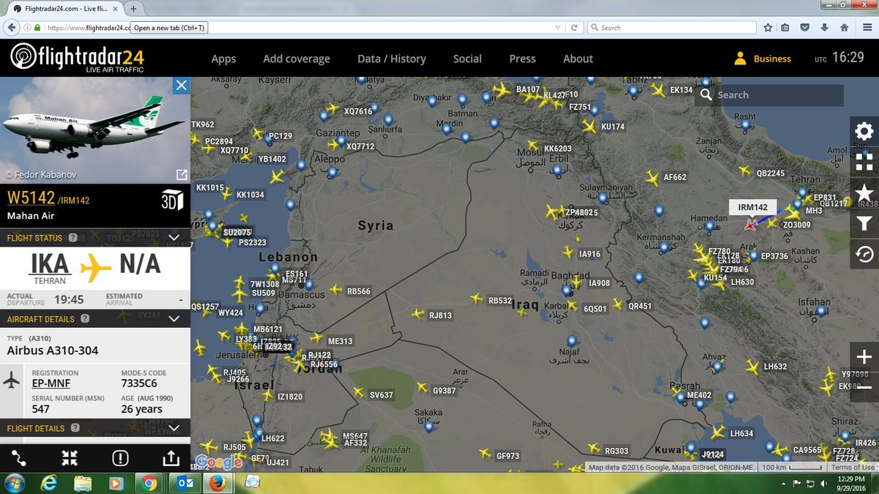
Task: Zoom out map with minus button
Action: [864, 387]
